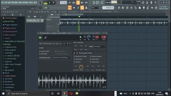Adjust the channel VOL knob
Screen dimensions: 171x96
pos(89,37)
